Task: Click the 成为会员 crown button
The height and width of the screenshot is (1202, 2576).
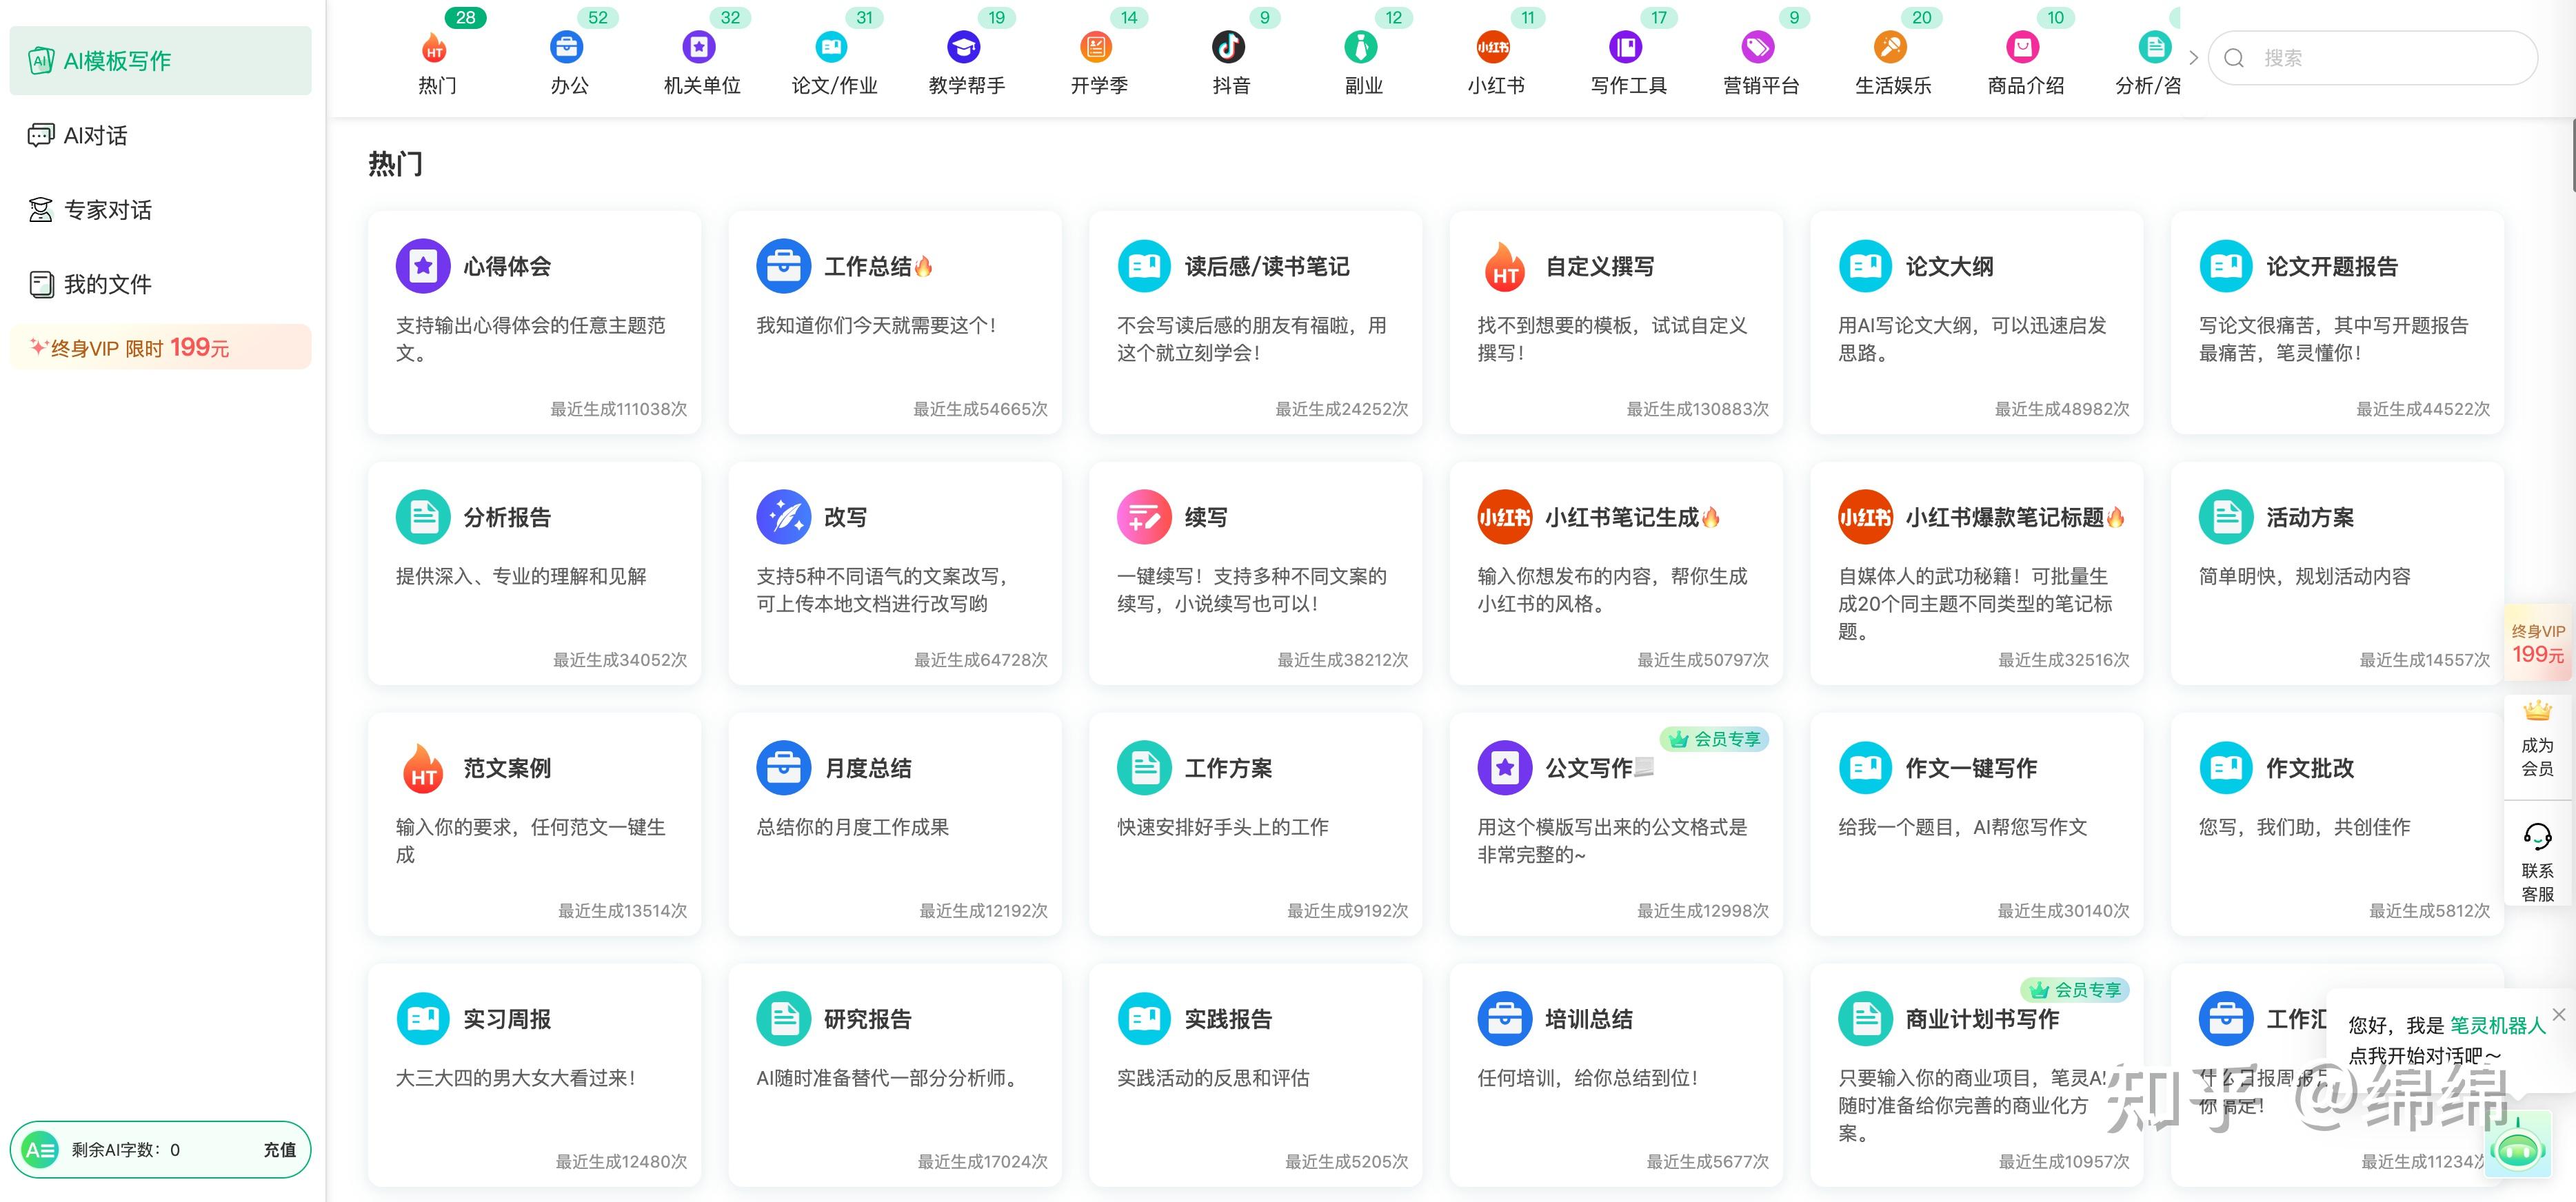Action: [2537, 740]
